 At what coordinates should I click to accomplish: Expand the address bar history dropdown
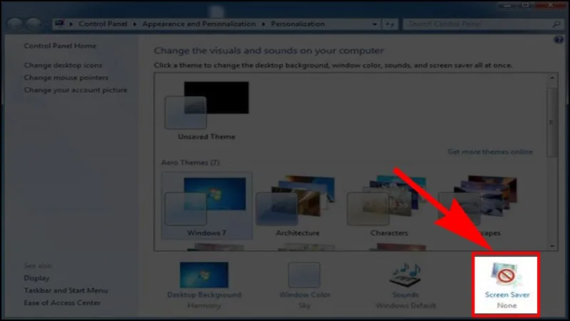[375, 24]
